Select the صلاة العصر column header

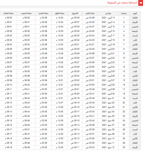pos(43,13)
